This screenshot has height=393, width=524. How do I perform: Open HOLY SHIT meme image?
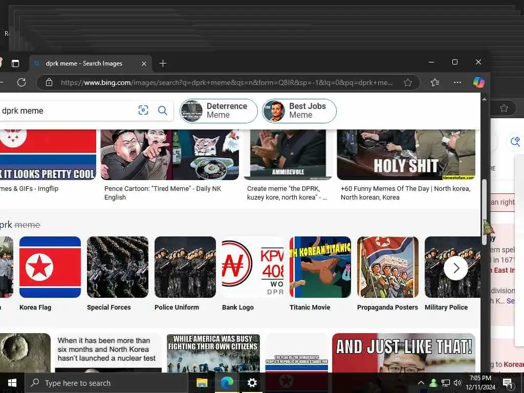tap(406, 155)
